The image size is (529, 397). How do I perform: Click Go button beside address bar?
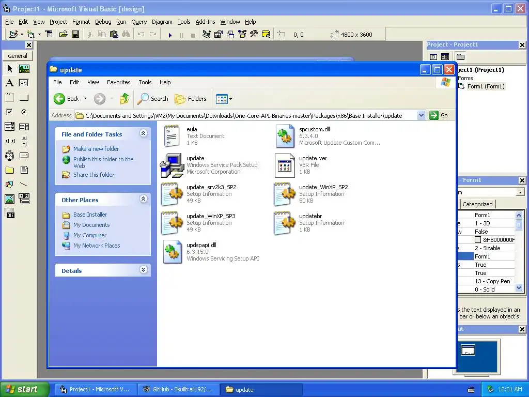pos(439,115)
